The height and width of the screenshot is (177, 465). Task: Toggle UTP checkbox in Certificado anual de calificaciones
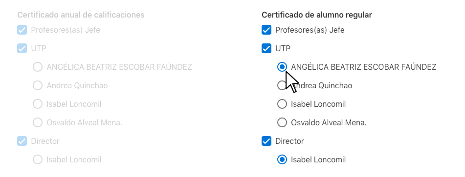22,48
